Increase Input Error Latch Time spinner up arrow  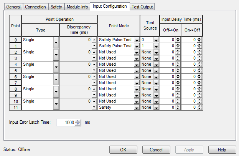click(x=78, y=121)
